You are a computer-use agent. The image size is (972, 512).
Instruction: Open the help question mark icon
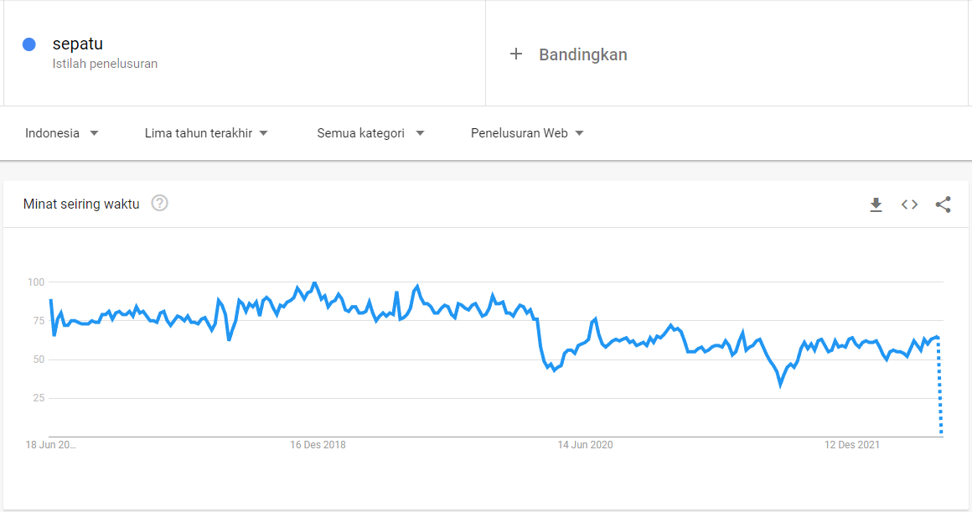click(x=159, y=203)
